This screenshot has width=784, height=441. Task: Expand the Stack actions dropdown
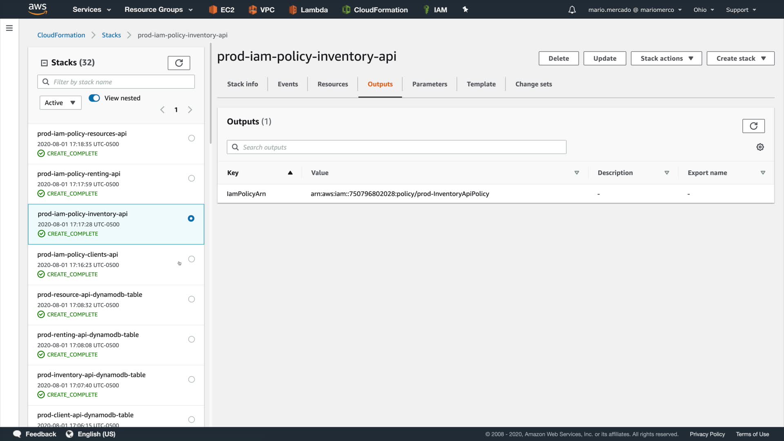666,58
